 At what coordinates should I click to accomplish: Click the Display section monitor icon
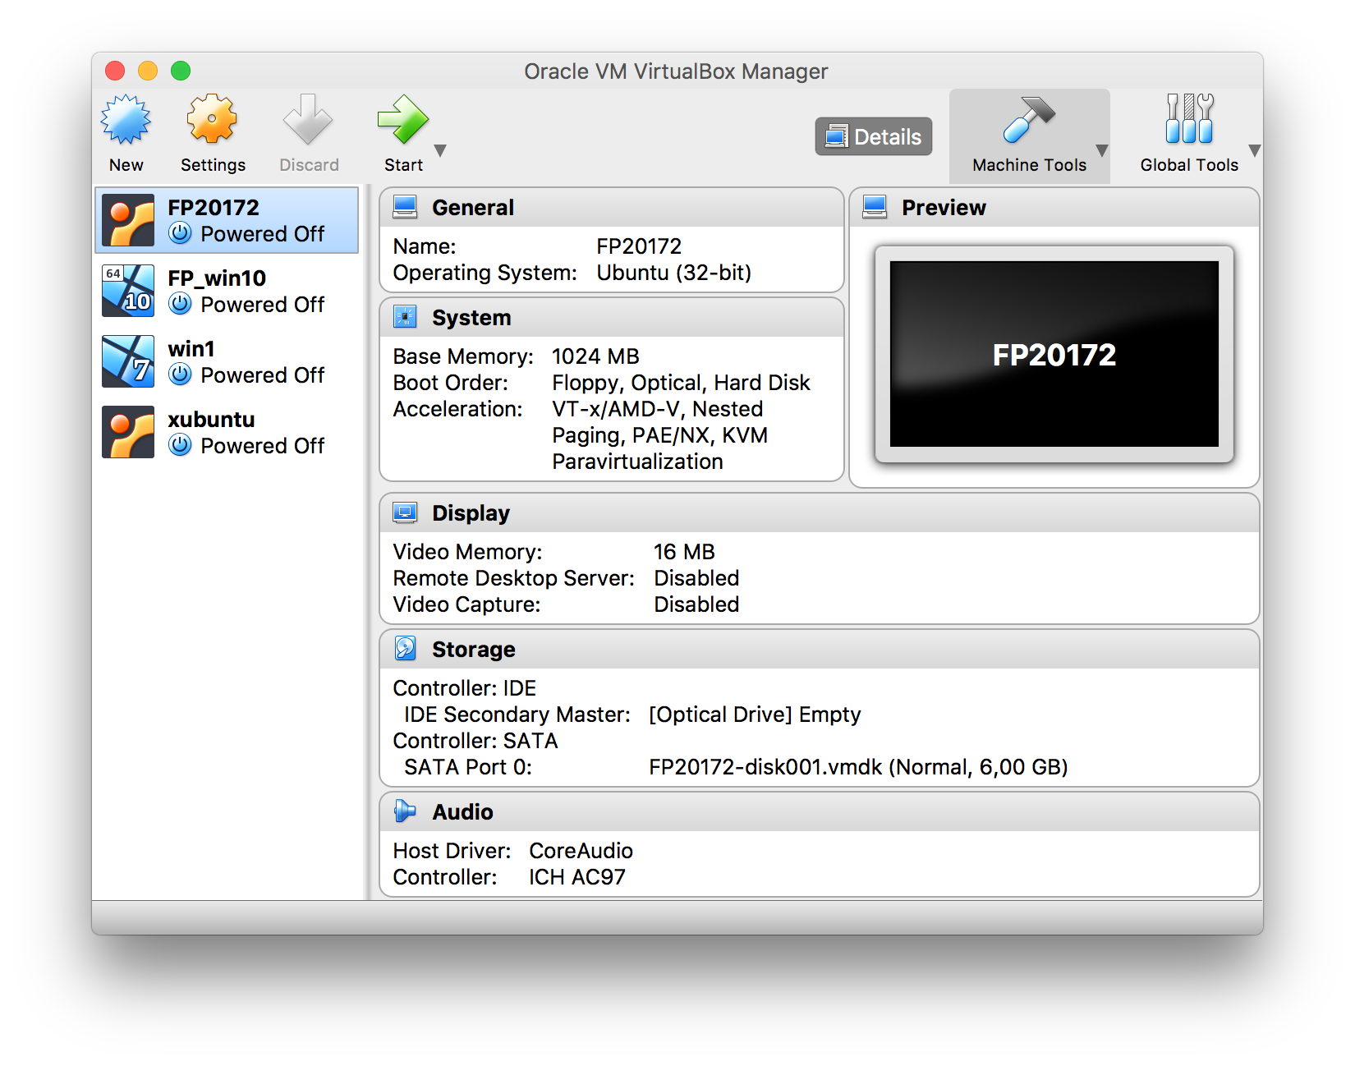[405, 513]
